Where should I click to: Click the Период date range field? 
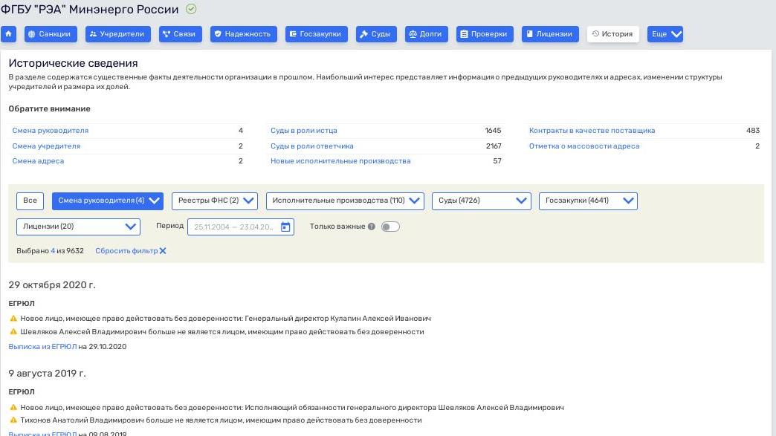tap(233, 227)
